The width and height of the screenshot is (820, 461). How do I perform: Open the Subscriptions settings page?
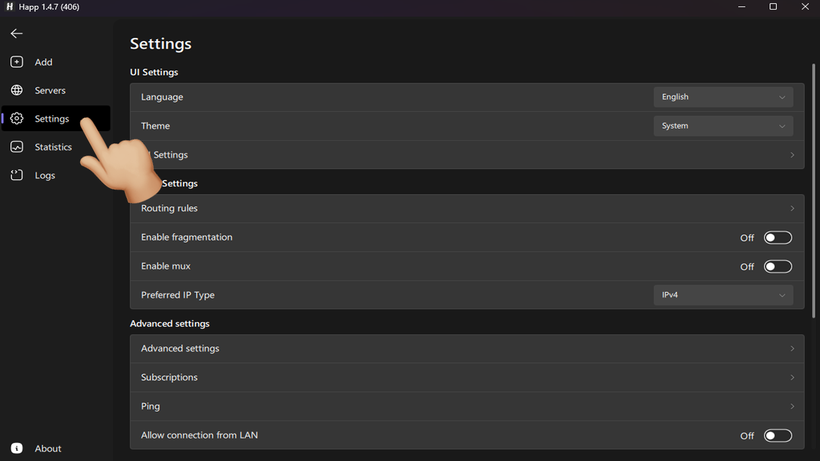[x=466, y=377]
